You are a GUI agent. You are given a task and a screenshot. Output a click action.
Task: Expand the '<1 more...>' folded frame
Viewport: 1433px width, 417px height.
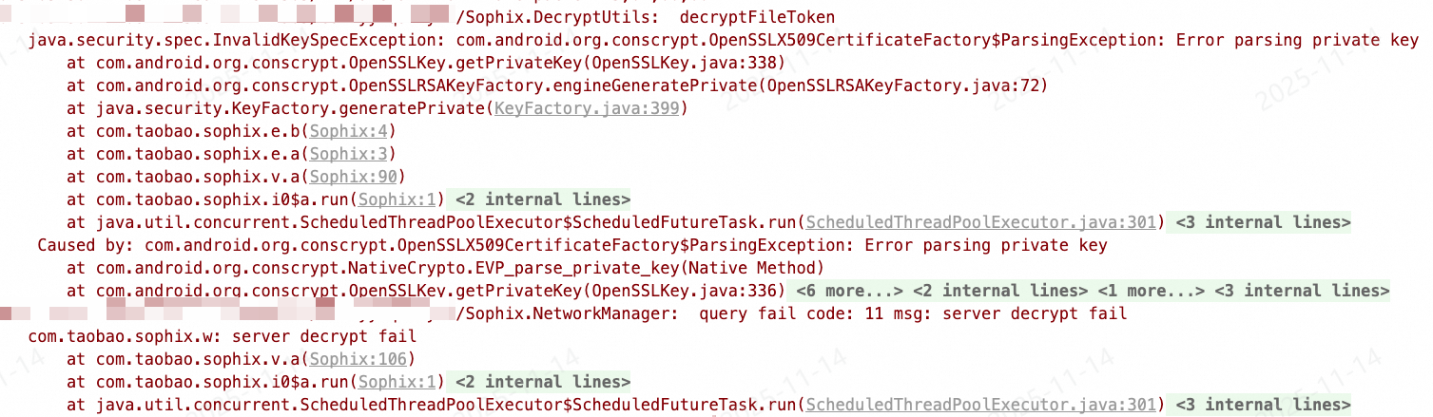point(1151,291)
